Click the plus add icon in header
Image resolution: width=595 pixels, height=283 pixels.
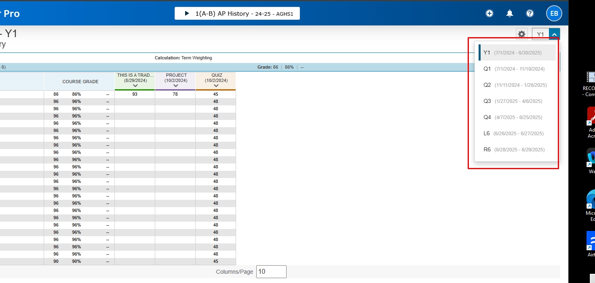489,13
